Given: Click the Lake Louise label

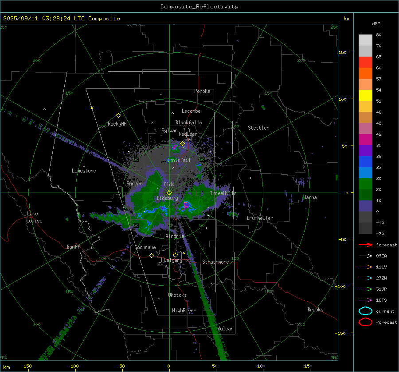Looking at the screenshot, I should (35, 217).
